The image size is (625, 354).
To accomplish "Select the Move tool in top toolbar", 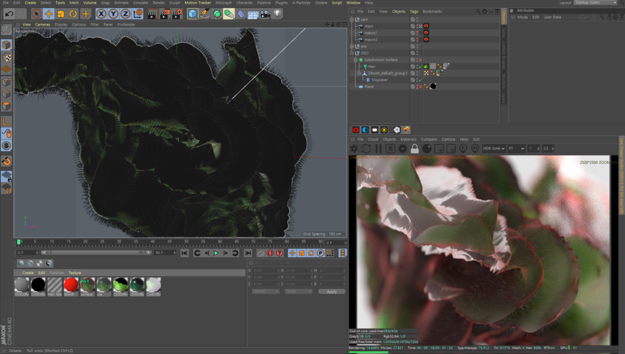I will 48,13.
